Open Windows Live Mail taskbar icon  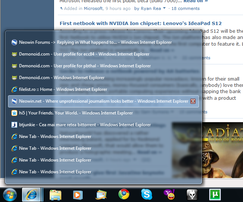click(x=101, y=195)
